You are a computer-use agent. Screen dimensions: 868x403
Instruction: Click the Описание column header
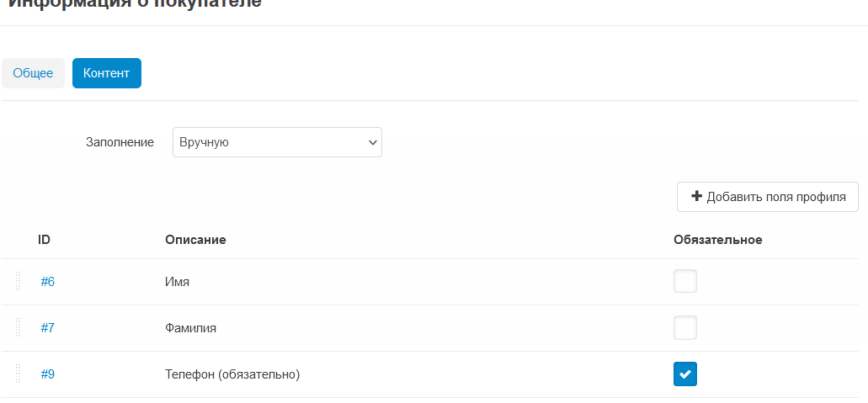click(195, 240)
